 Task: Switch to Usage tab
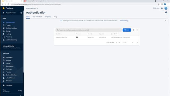56,17
